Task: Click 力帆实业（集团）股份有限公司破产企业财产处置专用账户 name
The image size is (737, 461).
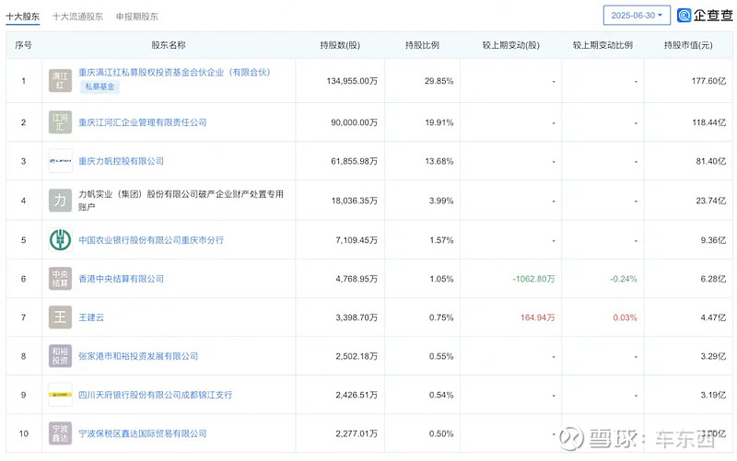Action: click(x=181, y=201)
